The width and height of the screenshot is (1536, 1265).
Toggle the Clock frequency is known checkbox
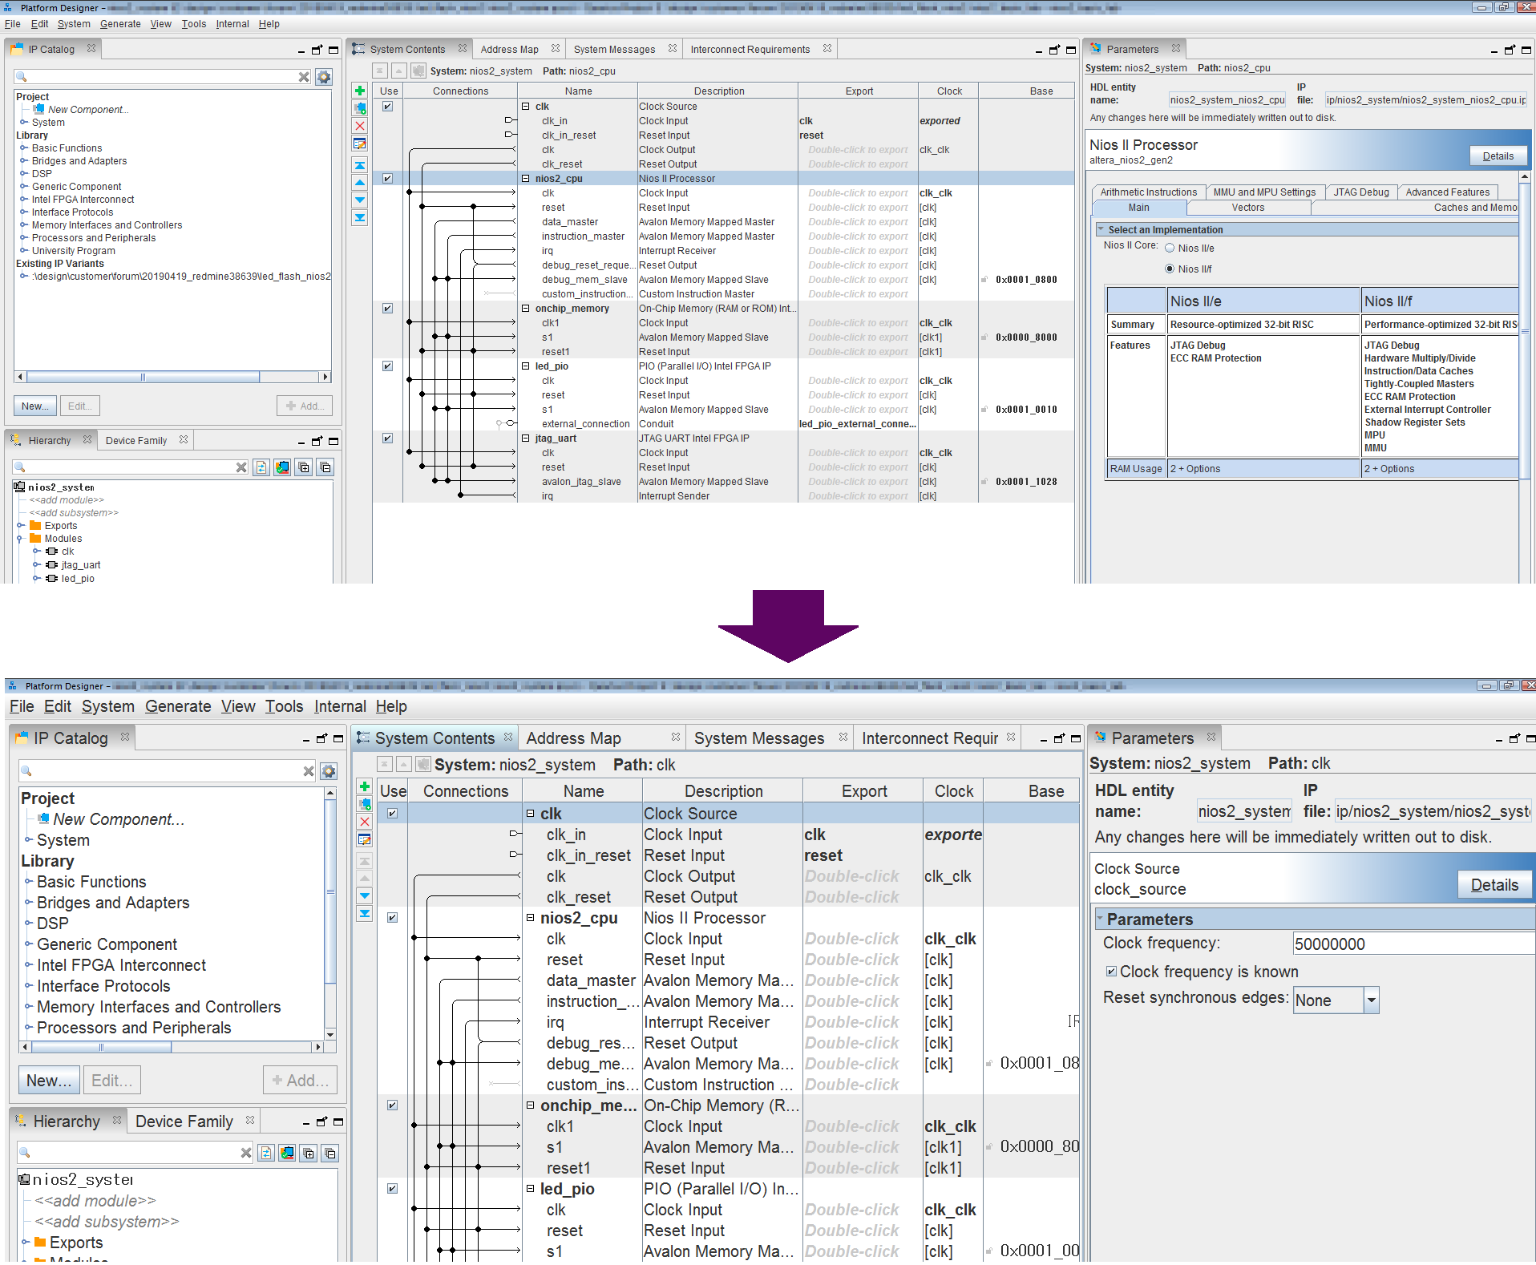pos(1111,972)
